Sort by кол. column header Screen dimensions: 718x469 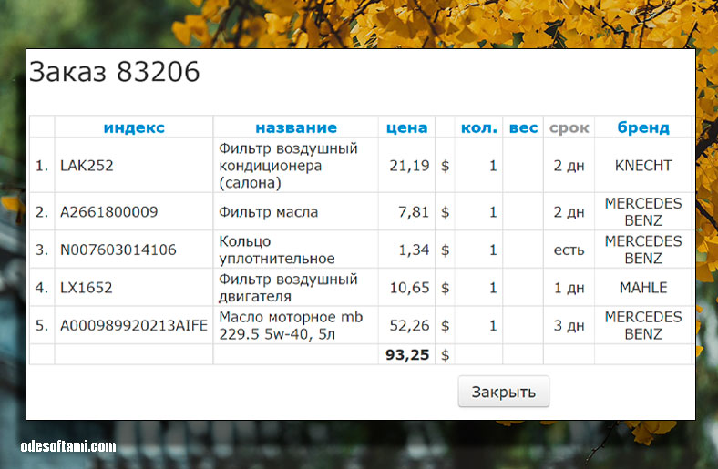[x=478, y=127]
